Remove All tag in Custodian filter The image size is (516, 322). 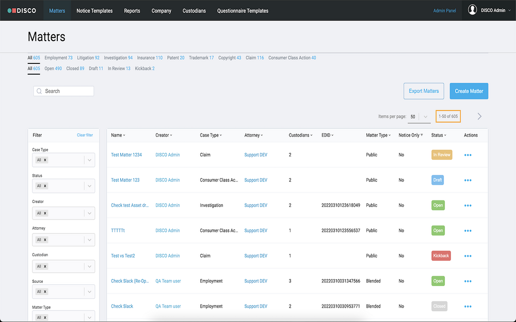(x=45, y=266)
